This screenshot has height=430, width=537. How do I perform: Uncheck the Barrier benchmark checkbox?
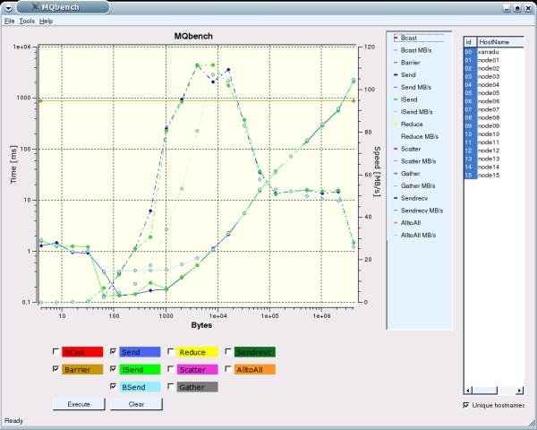point(56,369)
